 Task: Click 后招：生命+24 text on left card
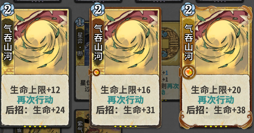coord(35,110)
